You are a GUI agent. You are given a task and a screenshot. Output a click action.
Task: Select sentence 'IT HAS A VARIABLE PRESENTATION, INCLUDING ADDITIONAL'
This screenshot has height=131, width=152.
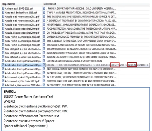coord(81,12)
